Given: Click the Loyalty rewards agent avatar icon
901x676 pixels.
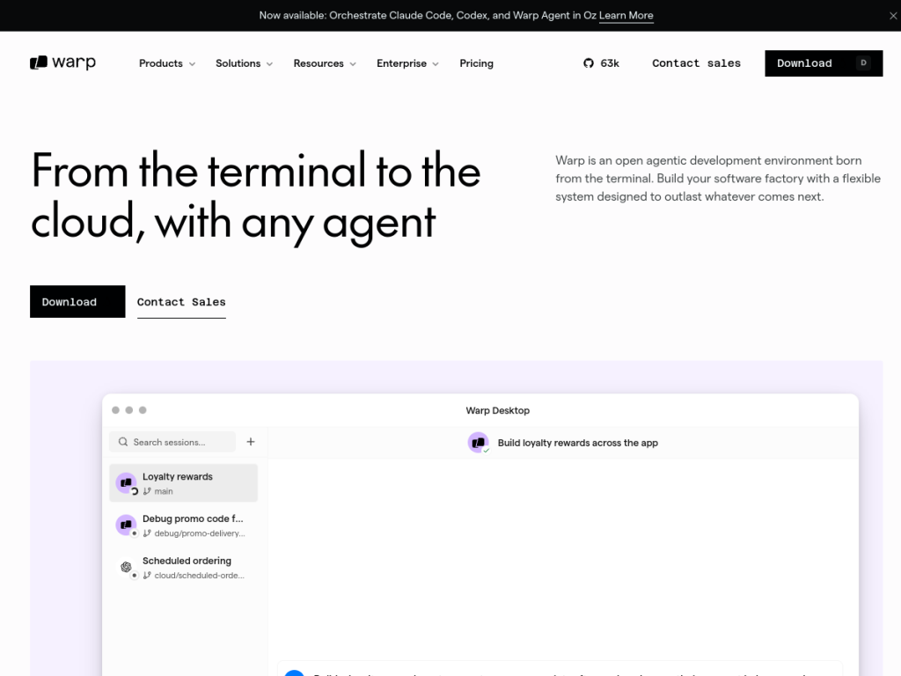Looking at the screenshot, I should pos(126,483).
